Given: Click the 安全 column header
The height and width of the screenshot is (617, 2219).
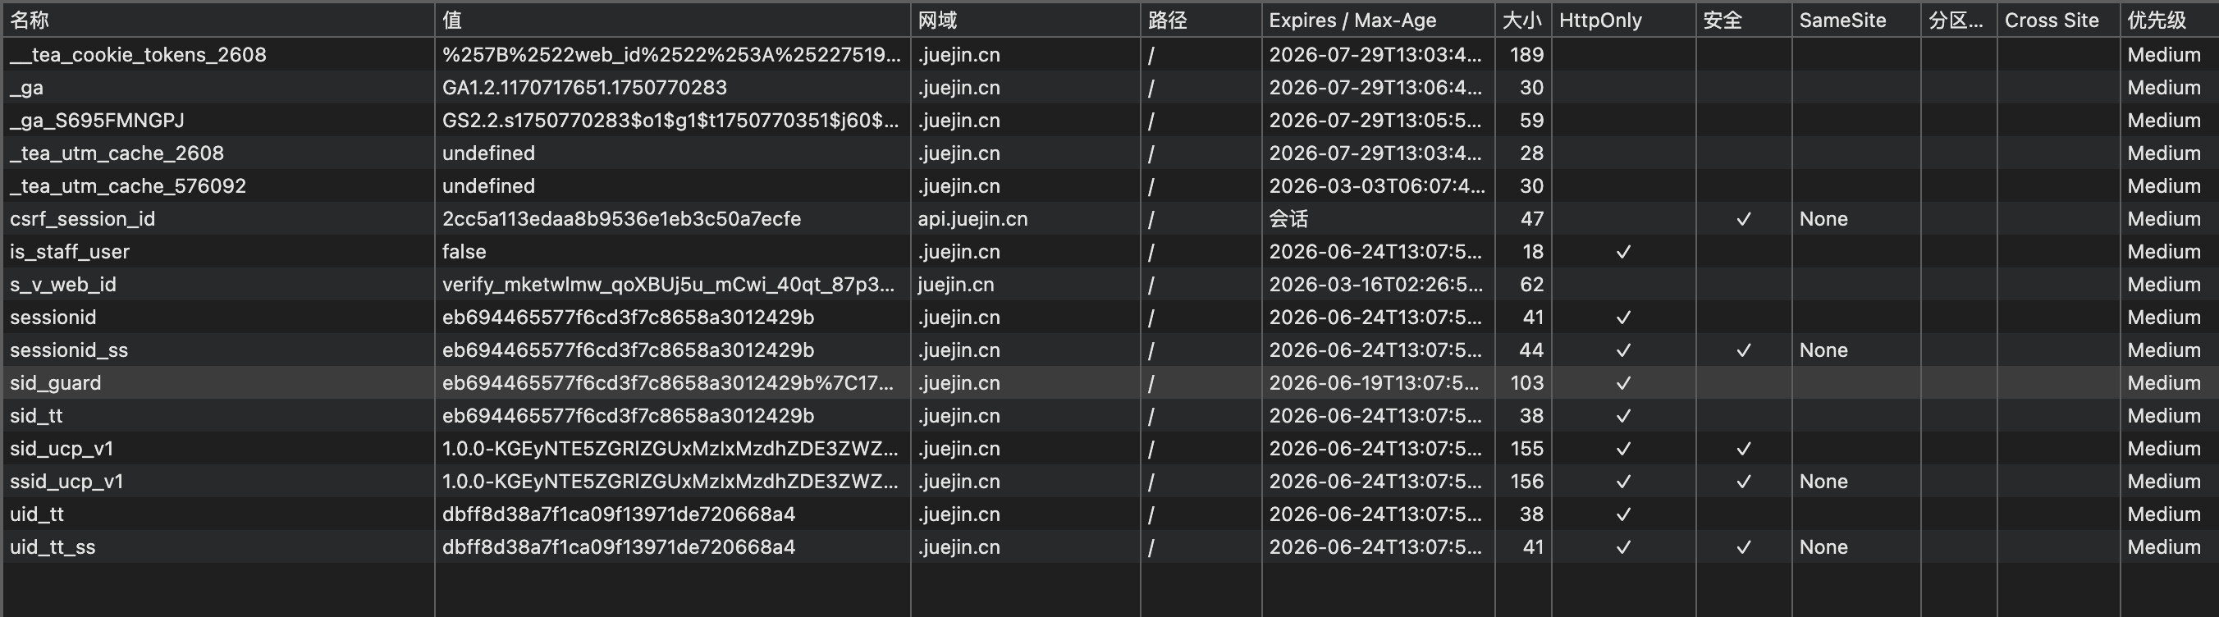Looking at the screenshot, I should (x=1744, y=20).
